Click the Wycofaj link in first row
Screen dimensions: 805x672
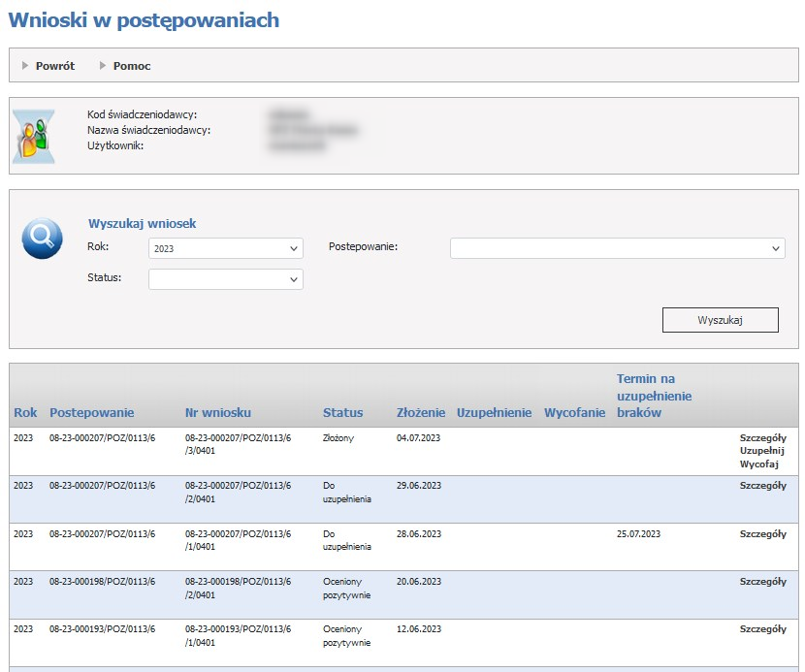click(x=762, y=465)
